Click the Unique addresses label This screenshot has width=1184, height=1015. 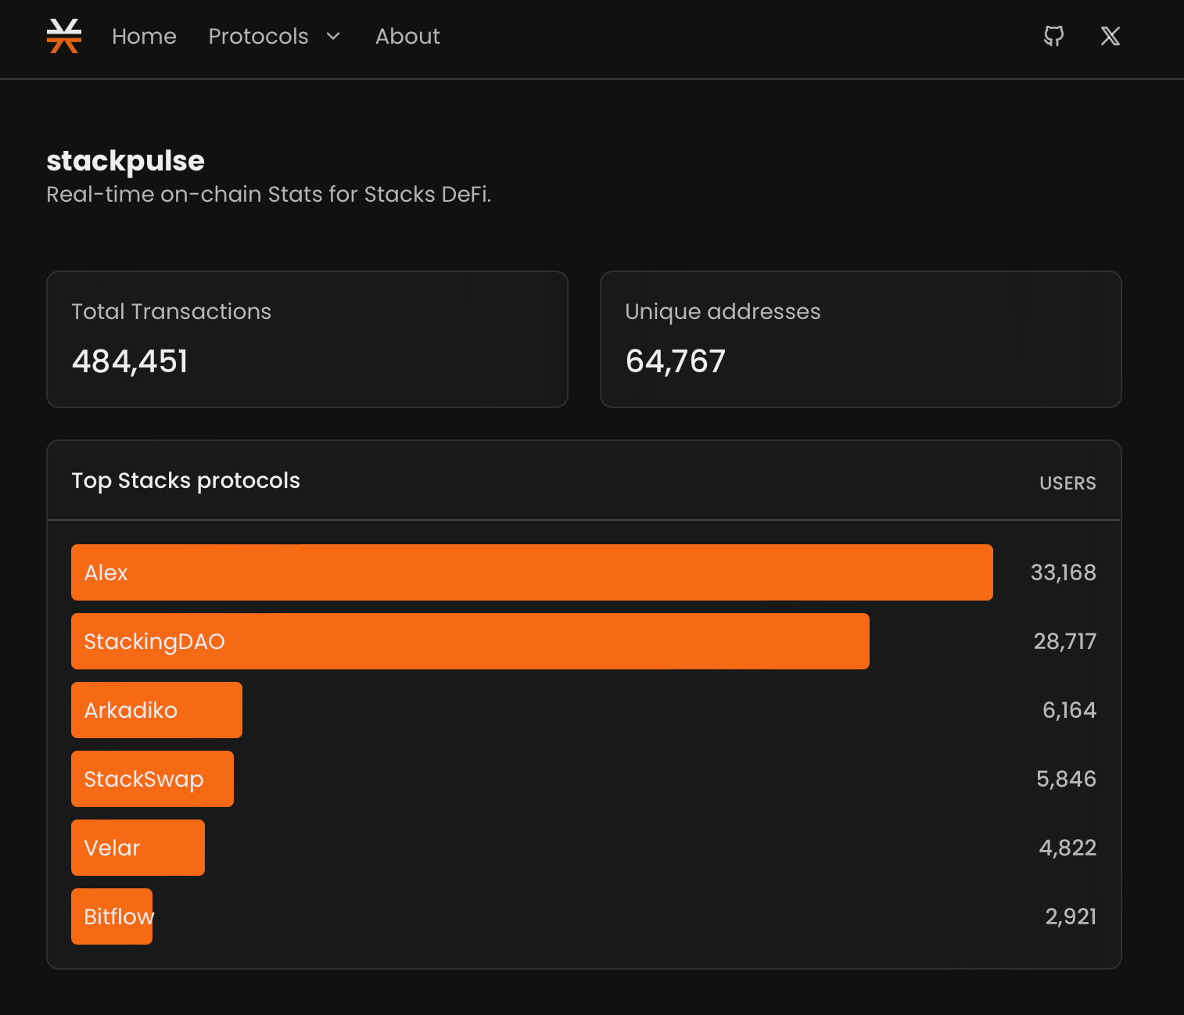pos(723,311)
